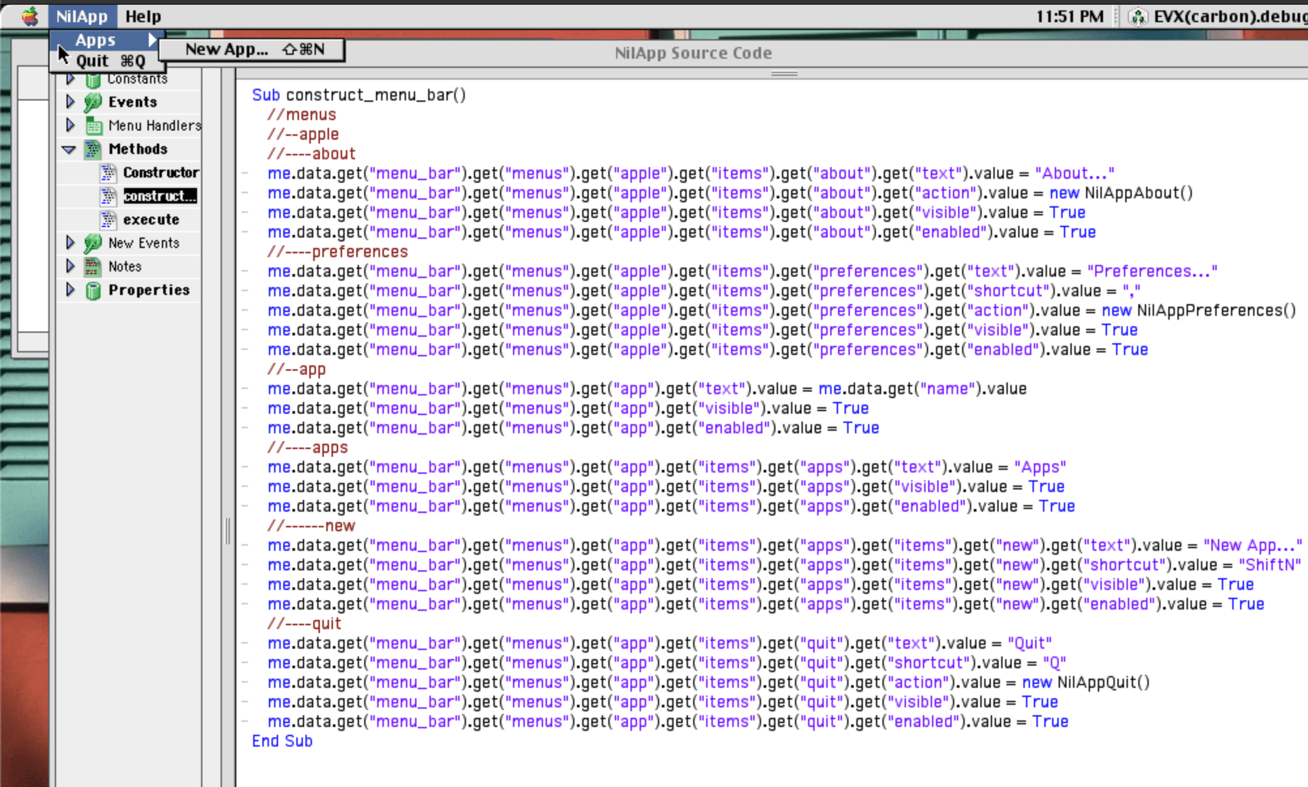Expand the Events disclosure triangle
Screen dimensions: 1308x787
(x=70, y=102)
